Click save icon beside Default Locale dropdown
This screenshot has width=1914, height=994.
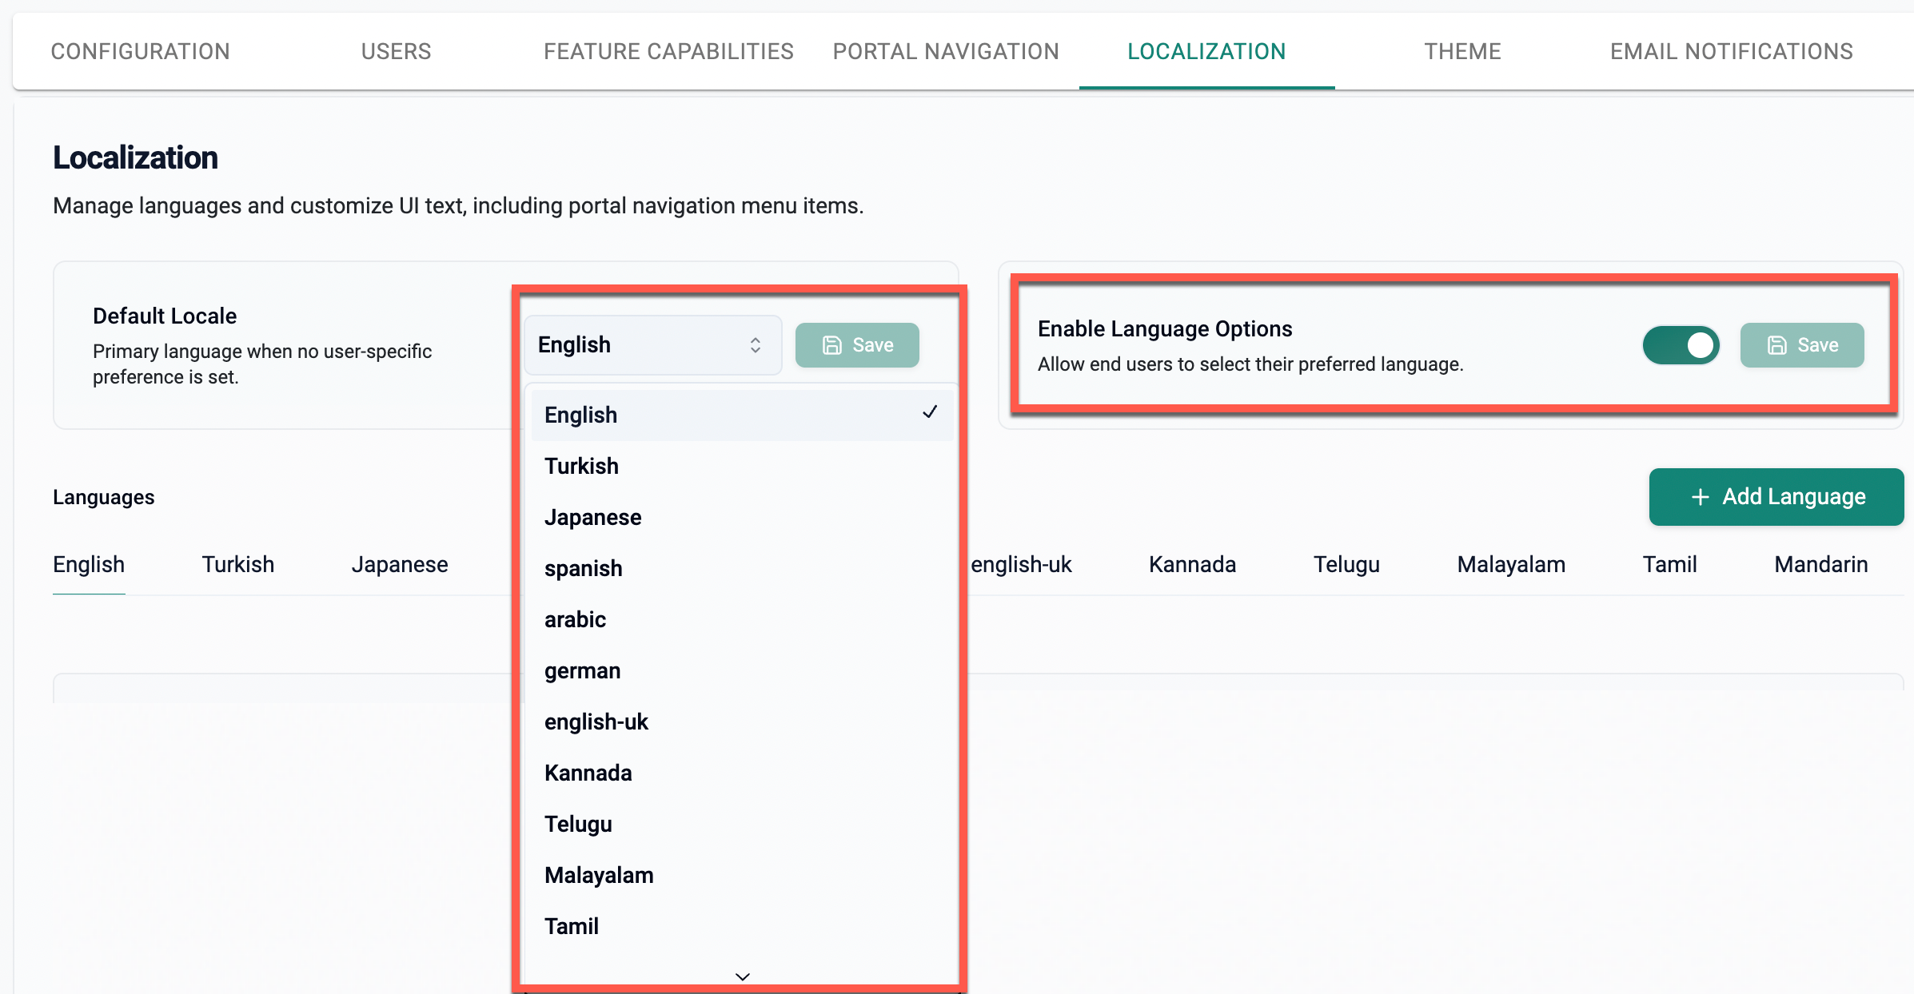[832, 345]
